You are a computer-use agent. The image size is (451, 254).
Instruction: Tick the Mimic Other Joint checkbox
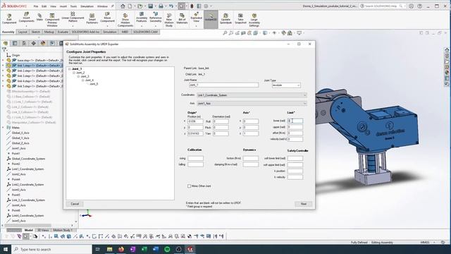click(x=189, y=186)
